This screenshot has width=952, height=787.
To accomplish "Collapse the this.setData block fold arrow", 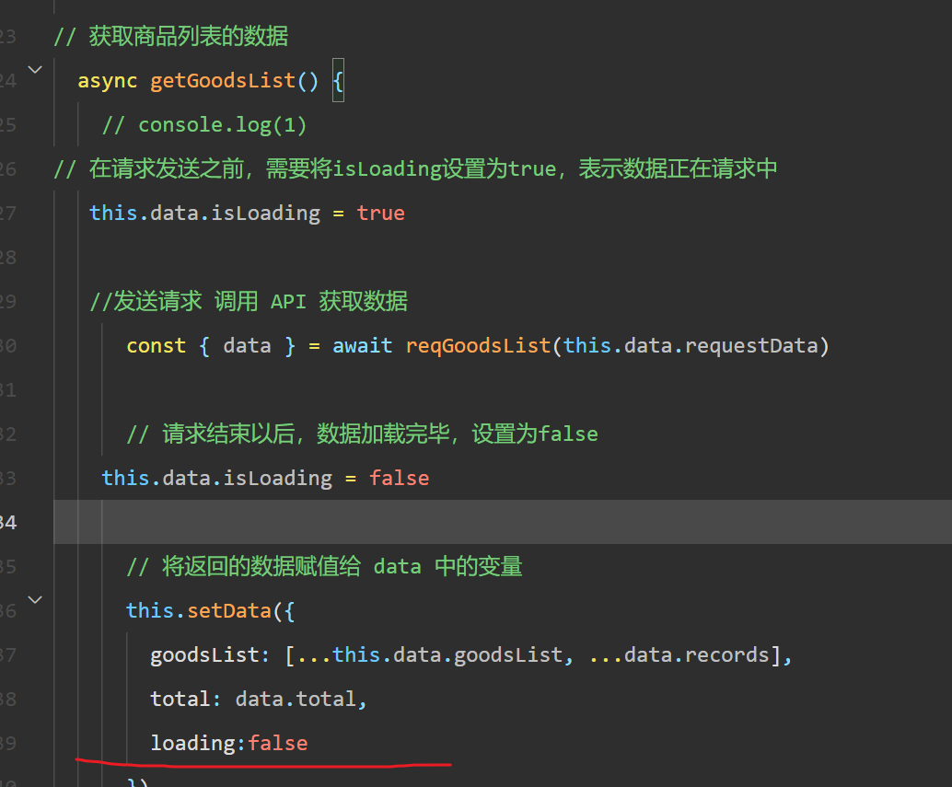I will [35, 599].
